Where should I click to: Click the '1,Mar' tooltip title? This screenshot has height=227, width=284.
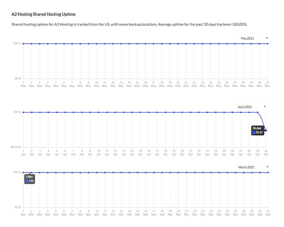tap(29, 177)
